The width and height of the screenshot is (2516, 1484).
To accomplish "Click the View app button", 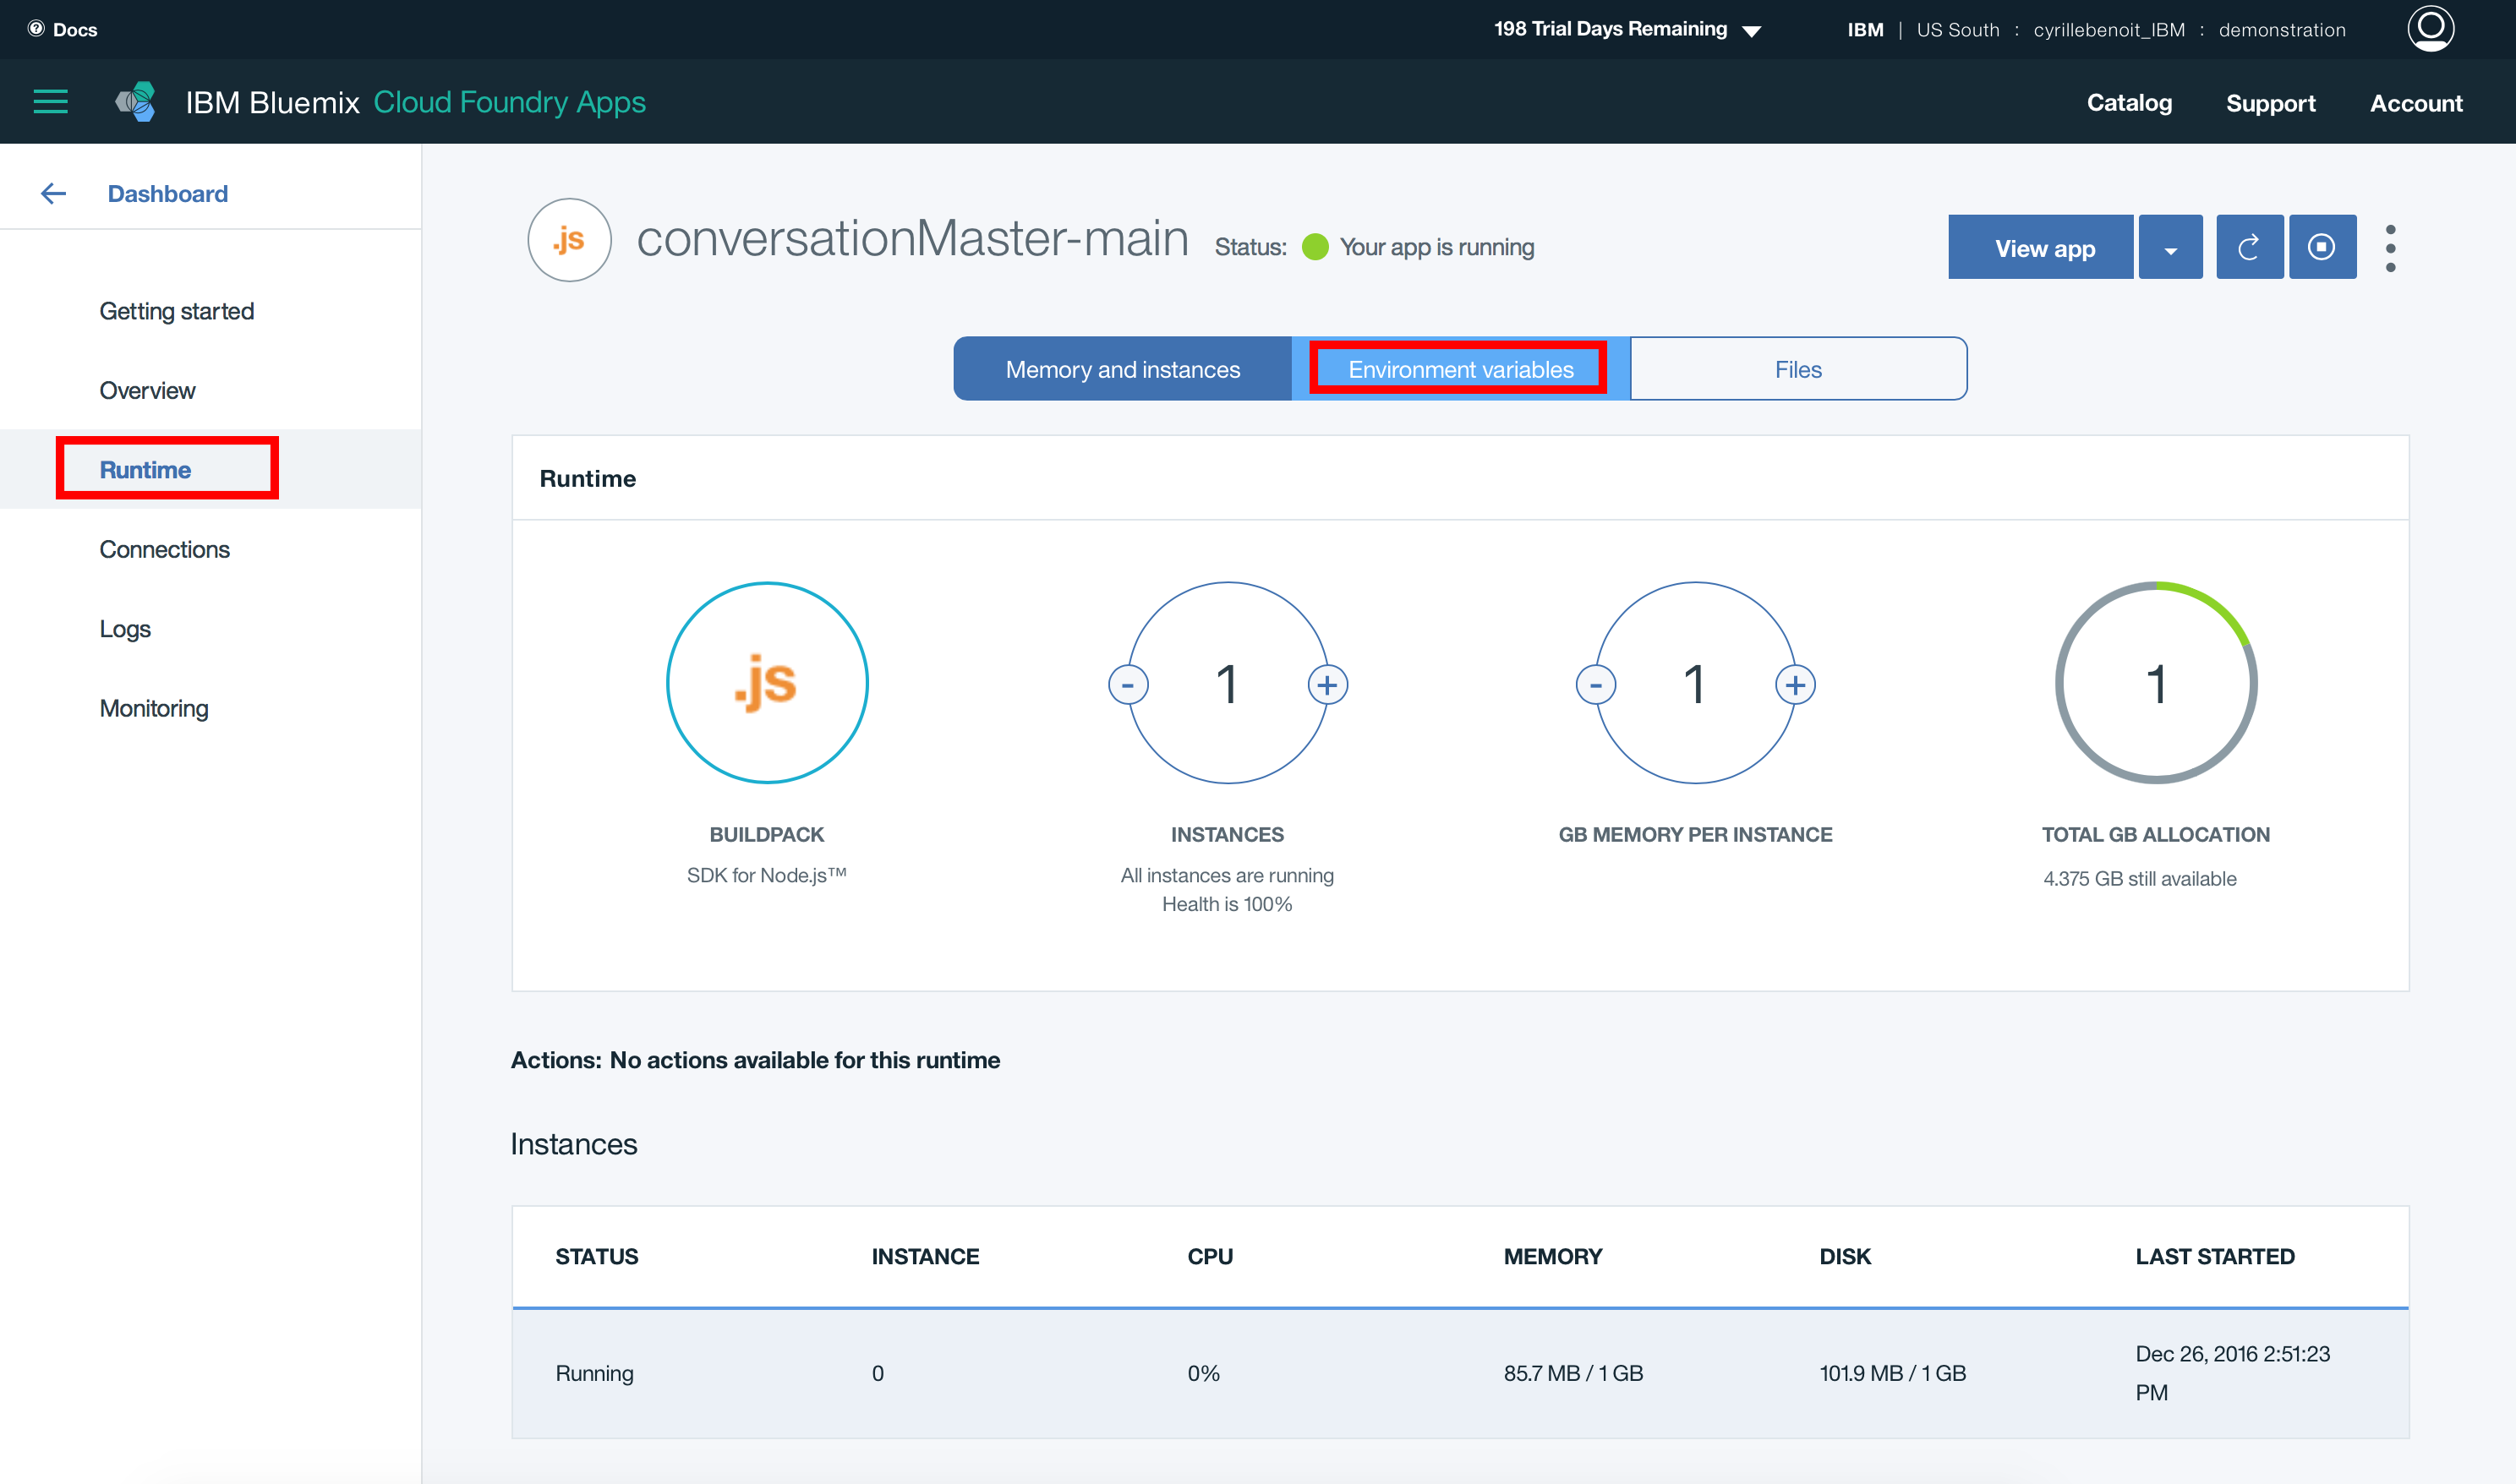I will (x=2043, y=248).
